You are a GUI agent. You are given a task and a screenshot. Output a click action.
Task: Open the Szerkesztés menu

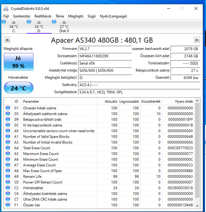coord(22,16)
